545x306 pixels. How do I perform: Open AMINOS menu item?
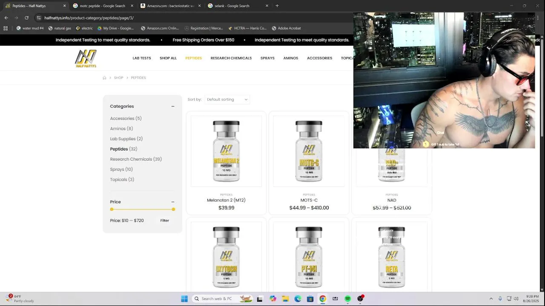click(x=291, y=58)
